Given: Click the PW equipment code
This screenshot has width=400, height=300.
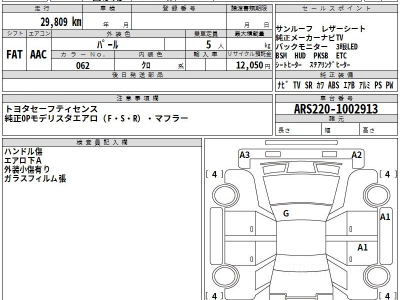Looking at the screenshot, I should pos(390,85).
